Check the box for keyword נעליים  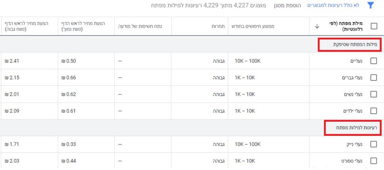(x=373, y=61)
